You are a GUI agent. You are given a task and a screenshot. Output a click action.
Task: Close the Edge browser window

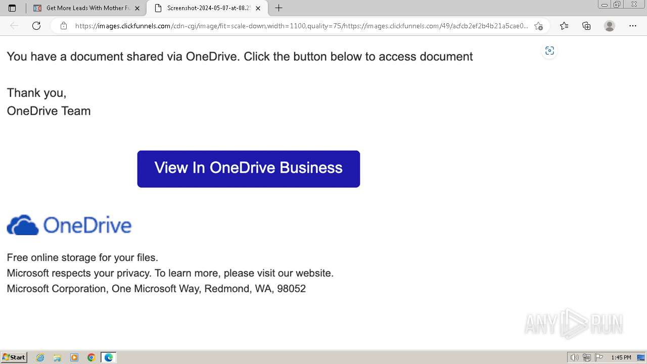click(634, 5)
